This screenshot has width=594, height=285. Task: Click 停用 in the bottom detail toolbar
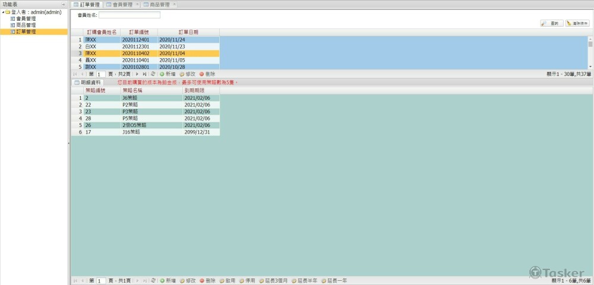[247, 280]
